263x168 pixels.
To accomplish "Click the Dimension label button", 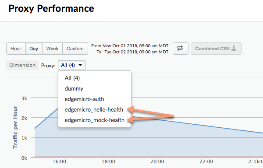I will [x=22, y=65].
